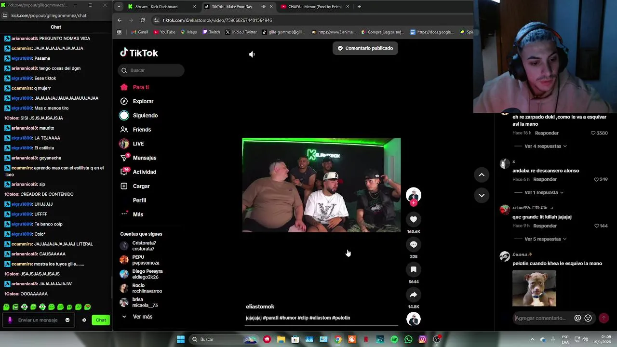
Task: Open the Twitch bookmark
Action: 211,32
